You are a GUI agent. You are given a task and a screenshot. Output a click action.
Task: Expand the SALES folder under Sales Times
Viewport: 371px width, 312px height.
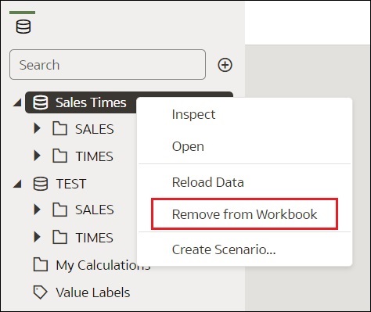(38, 128)
